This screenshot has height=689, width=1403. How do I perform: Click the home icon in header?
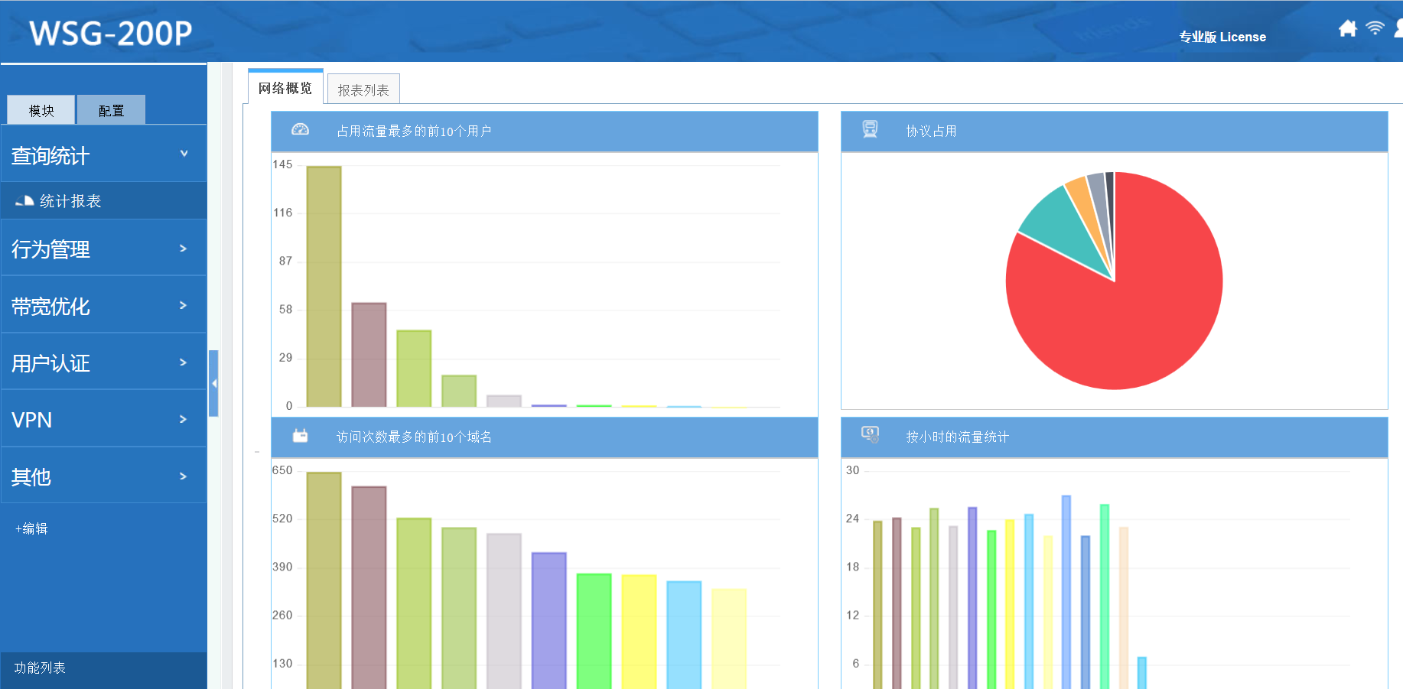pyautogui.click(x=1347, y=29)
